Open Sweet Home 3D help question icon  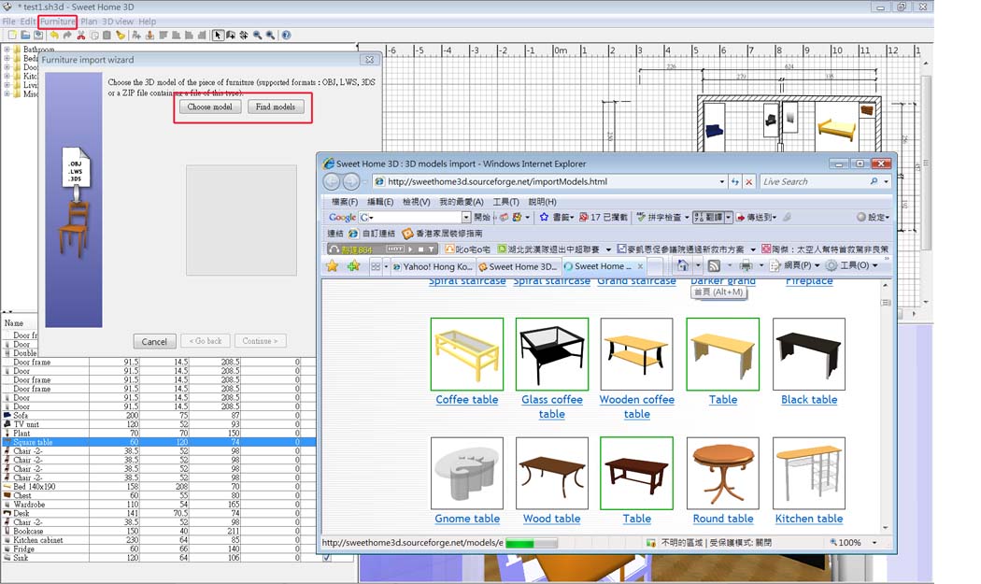tap(286, 36)
